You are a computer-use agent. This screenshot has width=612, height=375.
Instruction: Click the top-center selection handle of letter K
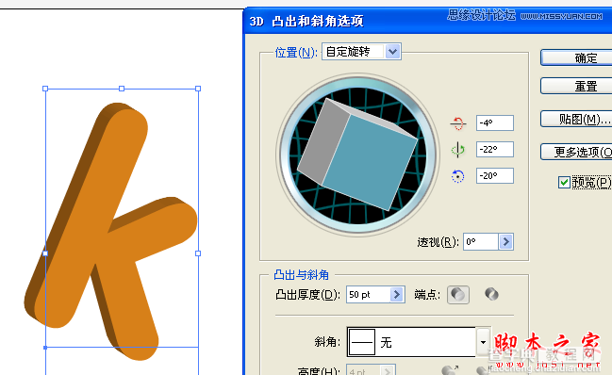coord(122,89)
